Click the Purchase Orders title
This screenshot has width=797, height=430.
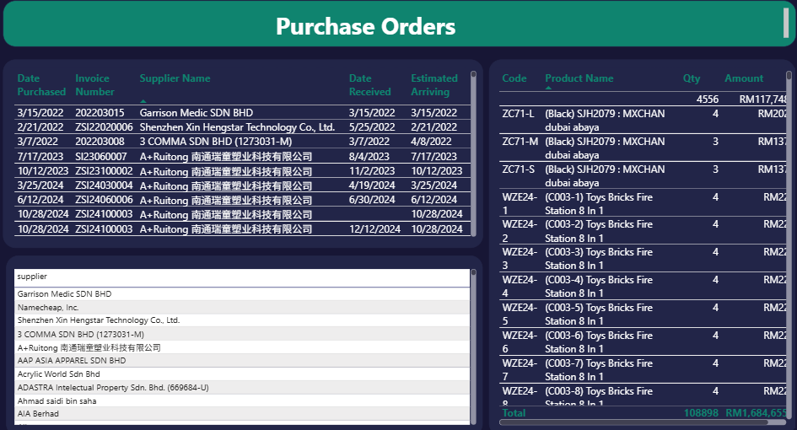tap(365, 26)
